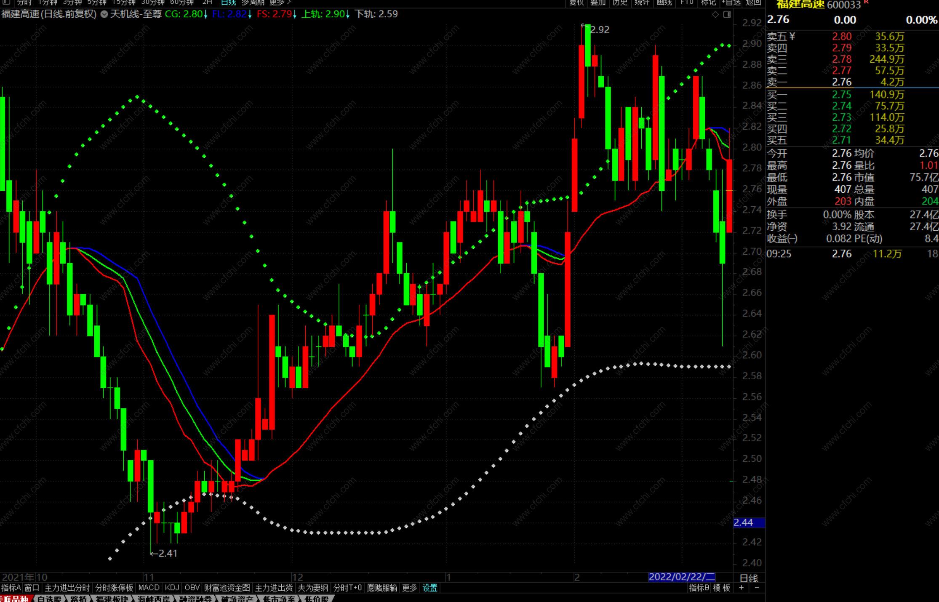The width and height of the screenshot is (939, 602).
Task: Click the 设置 settings link
Action: [x=430, y=588]
